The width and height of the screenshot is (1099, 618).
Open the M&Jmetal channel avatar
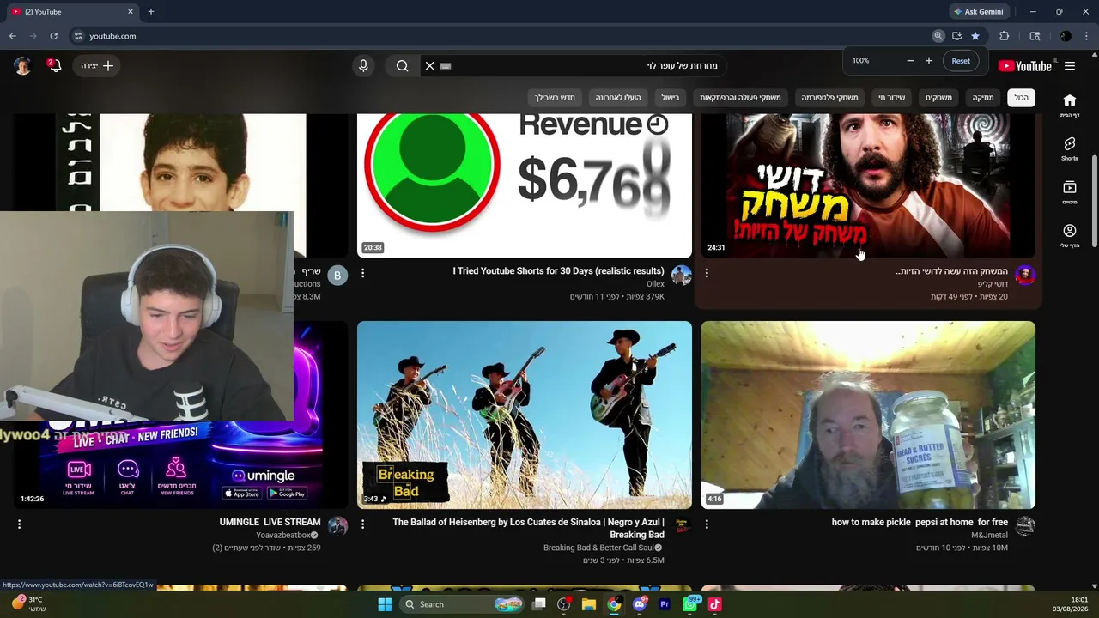(x=1025, y=526)
